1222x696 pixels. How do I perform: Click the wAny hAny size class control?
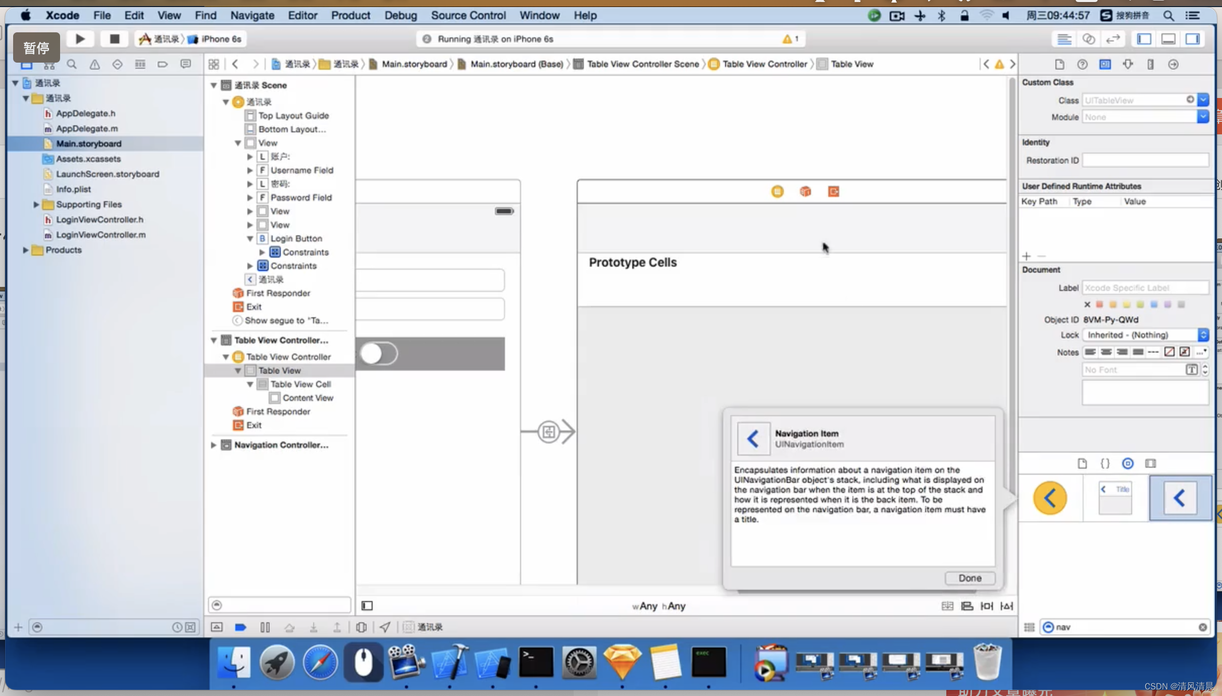pos(658,606)
